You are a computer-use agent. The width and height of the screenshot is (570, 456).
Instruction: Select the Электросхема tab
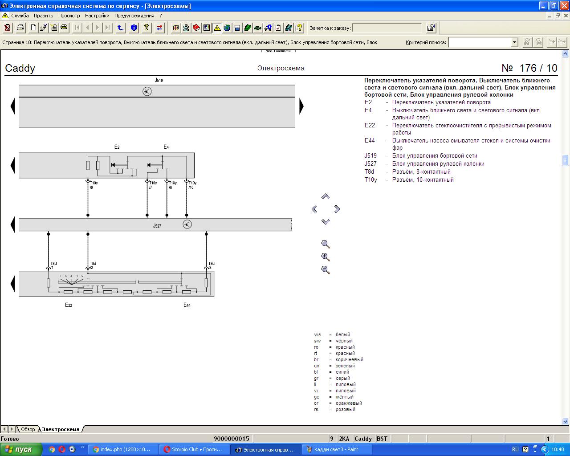tap(61, 429)
